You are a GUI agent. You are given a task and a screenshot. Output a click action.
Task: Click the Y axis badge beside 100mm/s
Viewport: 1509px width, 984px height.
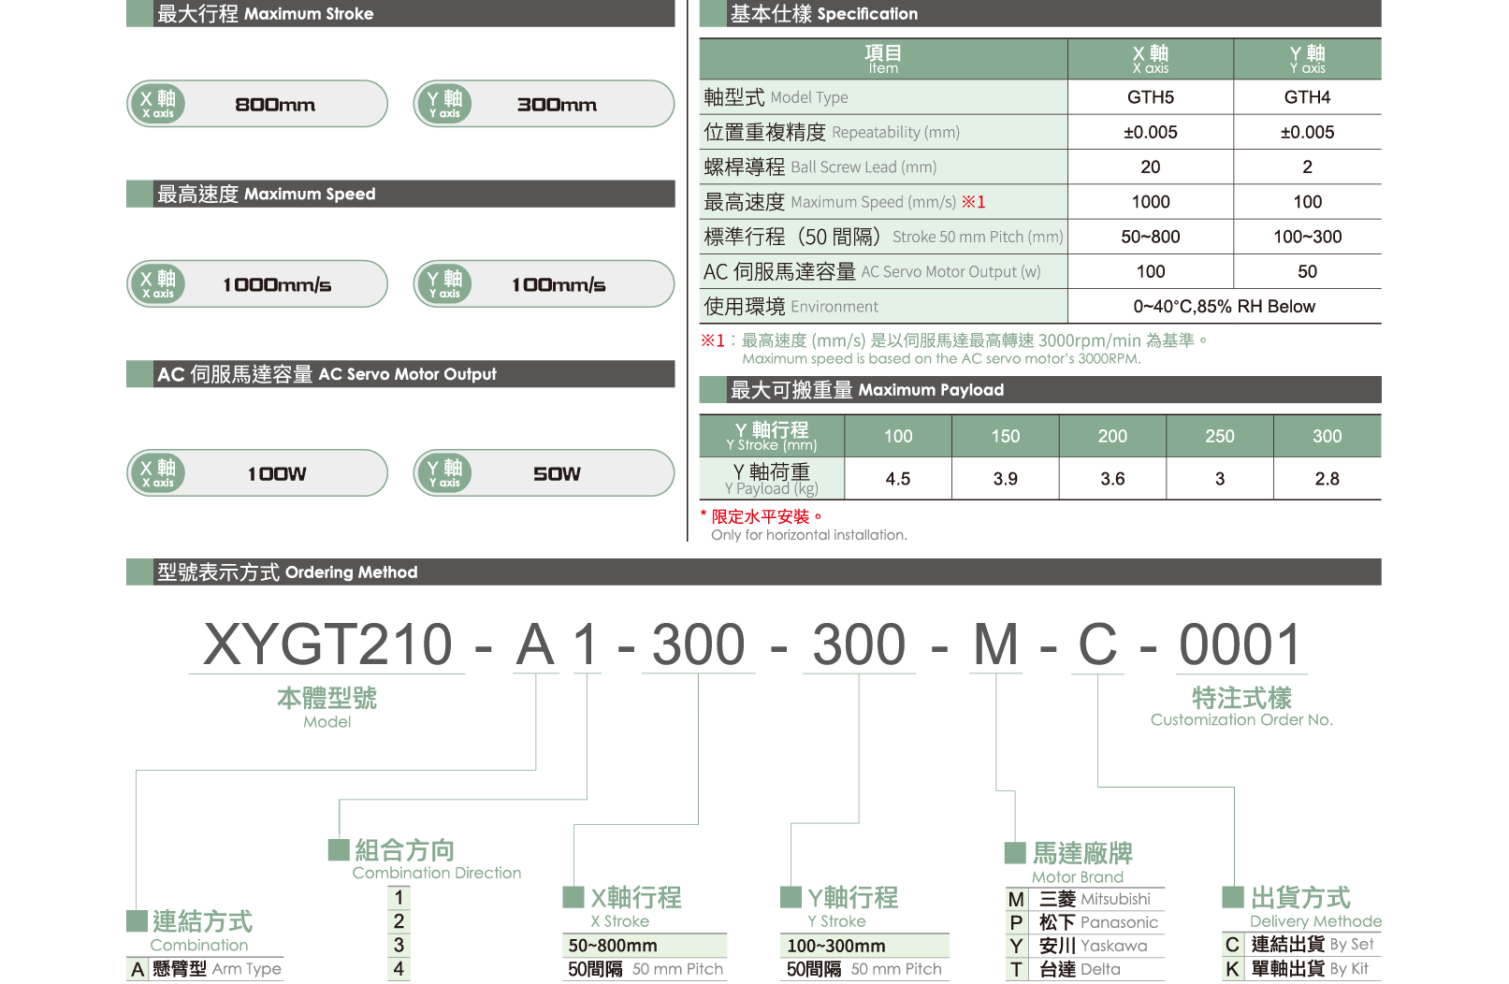point(443,284)
